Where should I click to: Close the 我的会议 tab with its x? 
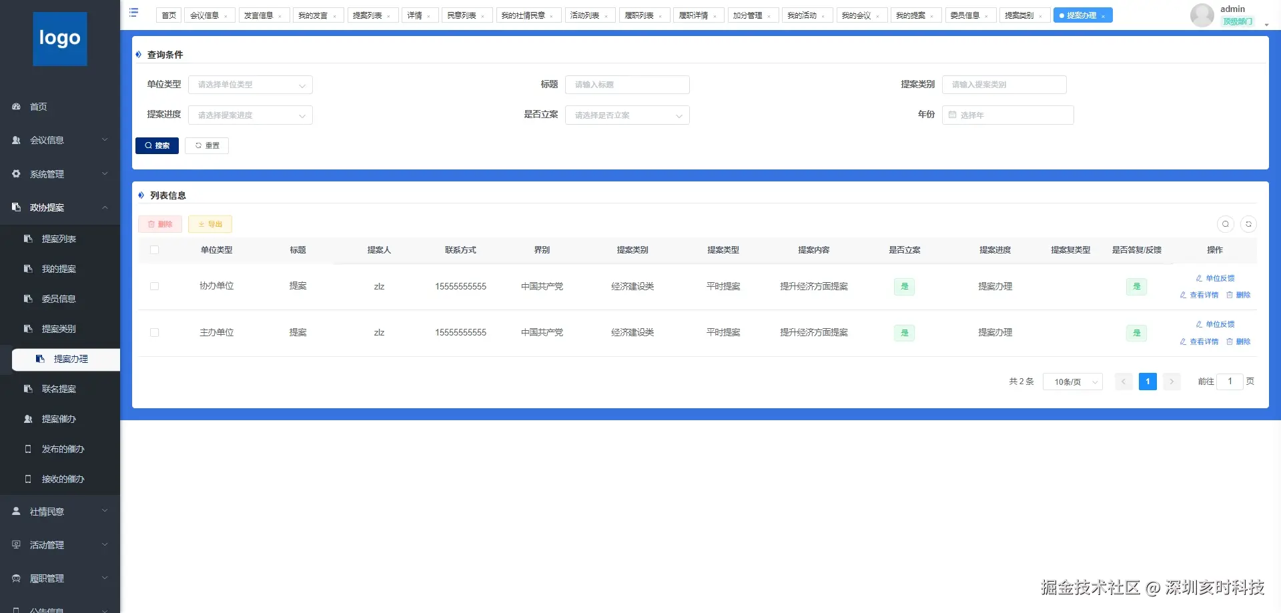877,16
